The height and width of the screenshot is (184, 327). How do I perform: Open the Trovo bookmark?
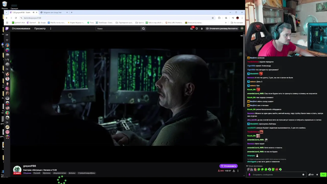(x=90, y=23)
